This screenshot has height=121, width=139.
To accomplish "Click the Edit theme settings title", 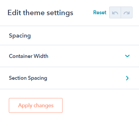I will point(40,13).
